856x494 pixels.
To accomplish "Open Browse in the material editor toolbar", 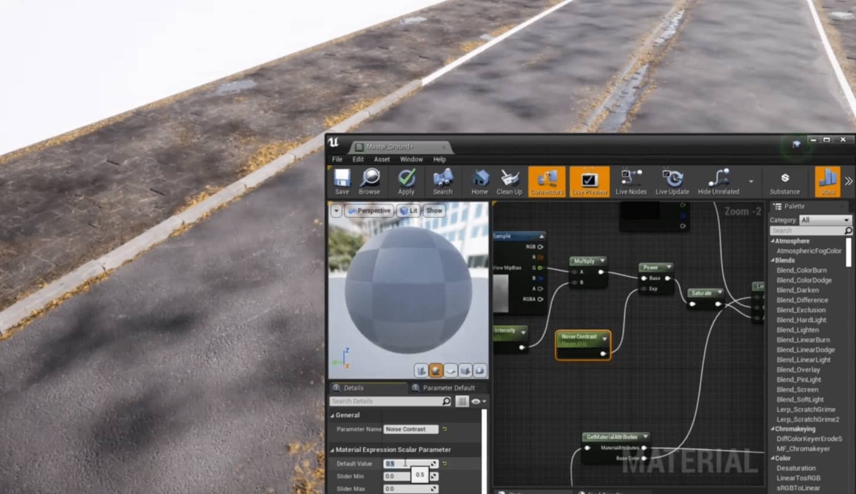I will pyautogui.click(x=369, y=181).
